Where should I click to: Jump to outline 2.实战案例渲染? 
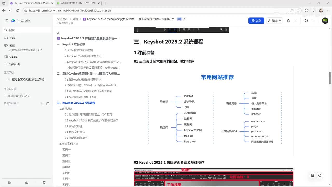69,144
